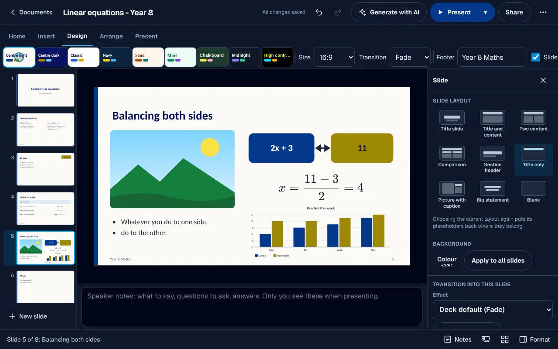The height and width of the screenshot is (349, 558).
Task: Choose the Big statement layout icon
Action: [x=493, y=188]
